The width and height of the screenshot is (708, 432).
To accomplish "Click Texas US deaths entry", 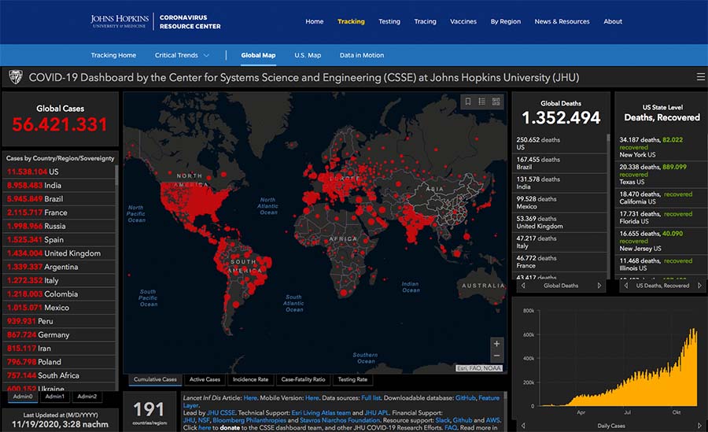I will (x=659, y=174).
